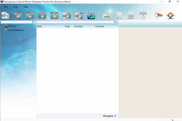Click the search magnifier beside message search field
Screen dimensions: 182x121
click(116, 22)
